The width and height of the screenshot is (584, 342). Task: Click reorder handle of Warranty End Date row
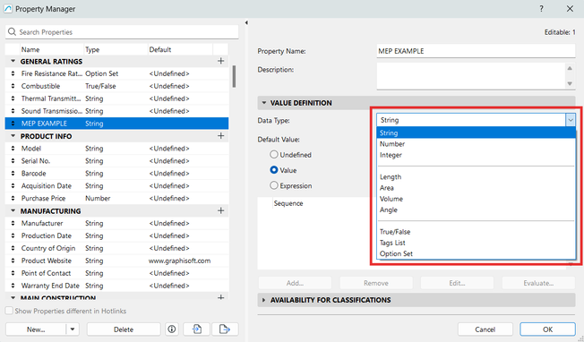point(13,286)
